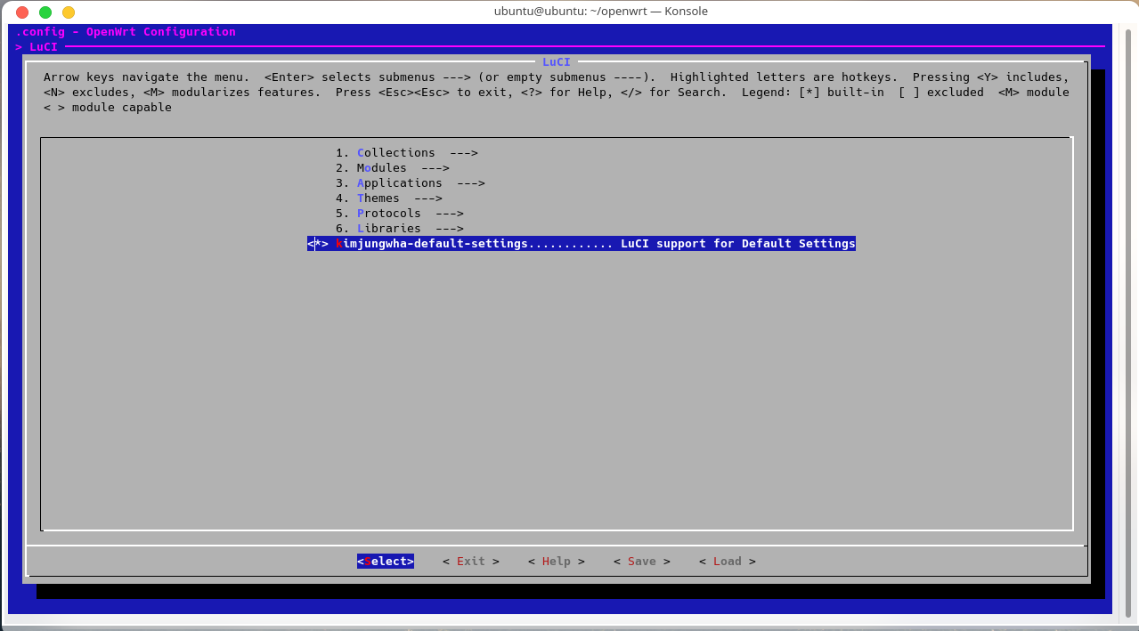The height and width of the screenshot is (631, 1139).
Task: Minimize the window with yellow button
Action: (x=69, y=12)
